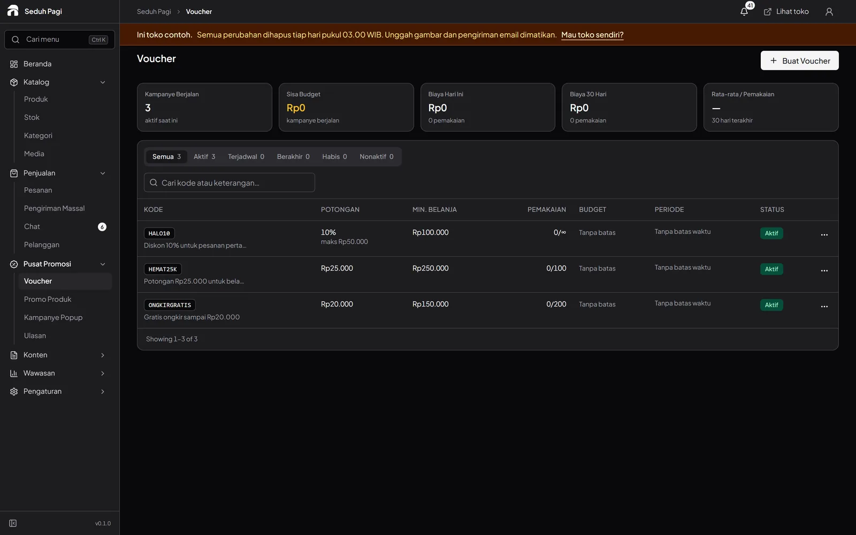This screenshot has height=535, width=856.
Task: Click the ONGKIRGRATIS voucher code
Action: [170, 305]
